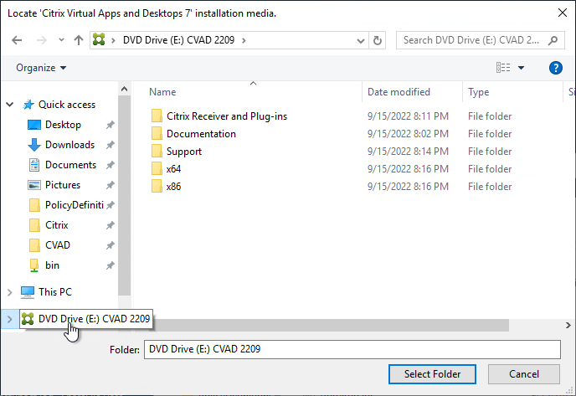Viewport: 576px width, 396px height.
Task: Select the x86 folder
Action: tap(173, 187)
